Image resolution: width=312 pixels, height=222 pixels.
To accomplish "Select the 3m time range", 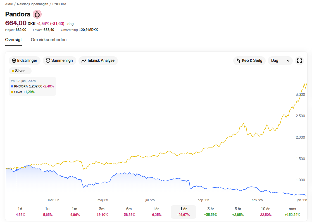I will (102, 211).
